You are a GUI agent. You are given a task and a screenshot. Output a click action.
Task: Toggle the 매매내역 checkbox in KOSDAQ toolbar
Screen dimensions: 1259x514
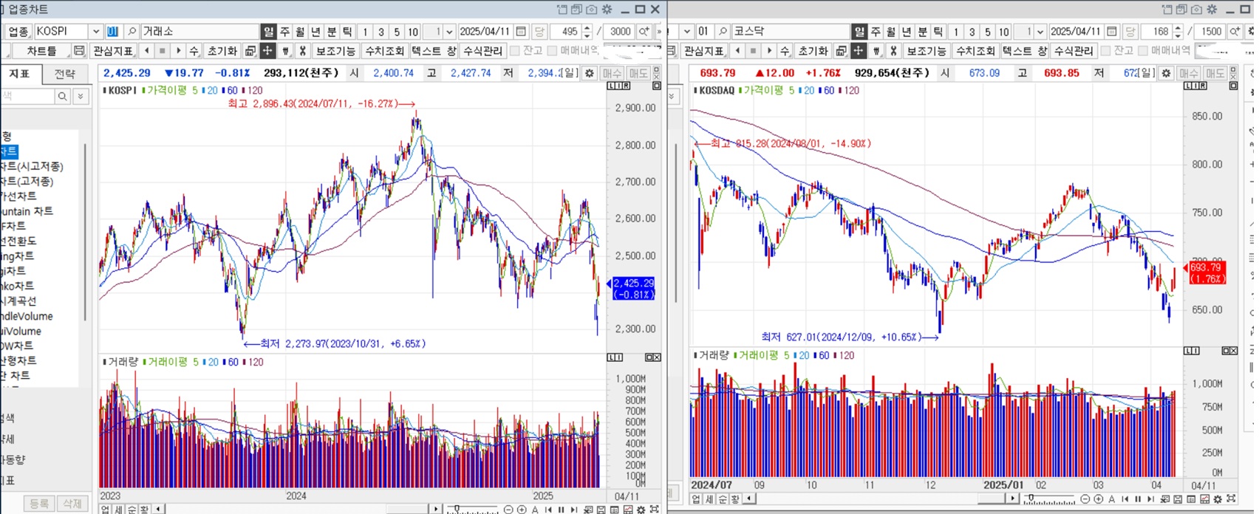(1143, 51)
